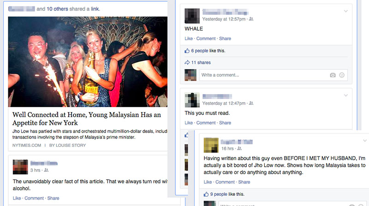View the 11 shares list
The width and height of the screenshot is (369, 206).
click(201, 62)
